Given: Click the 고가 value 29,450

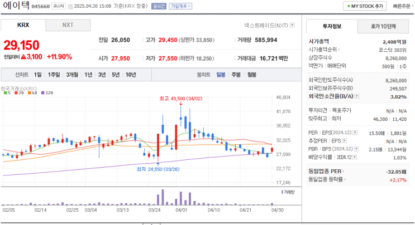Looking at the screenshot, I should point(168,40).
